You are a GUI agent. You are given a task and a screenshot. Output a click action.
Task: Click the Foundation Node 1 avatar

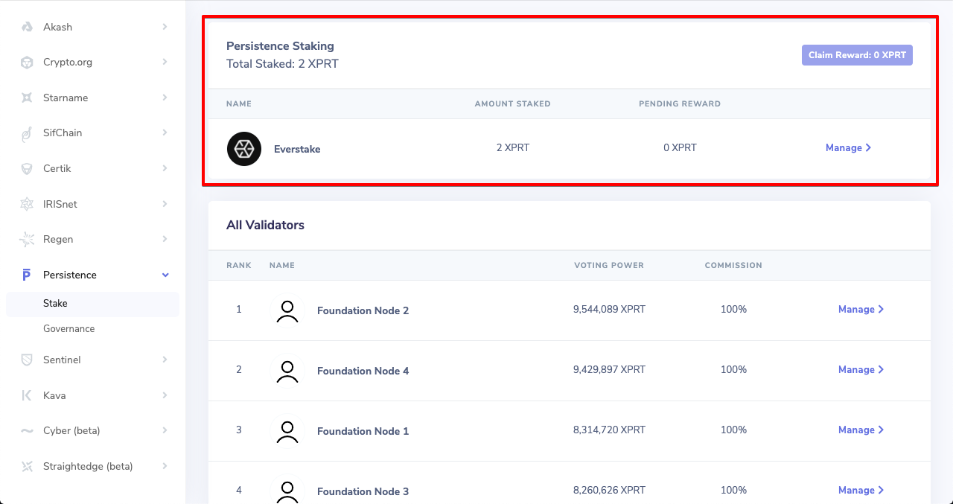287,431
